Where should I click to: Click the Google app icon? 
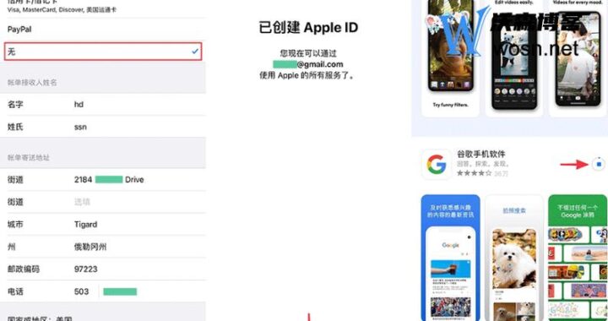click(437, 165)
